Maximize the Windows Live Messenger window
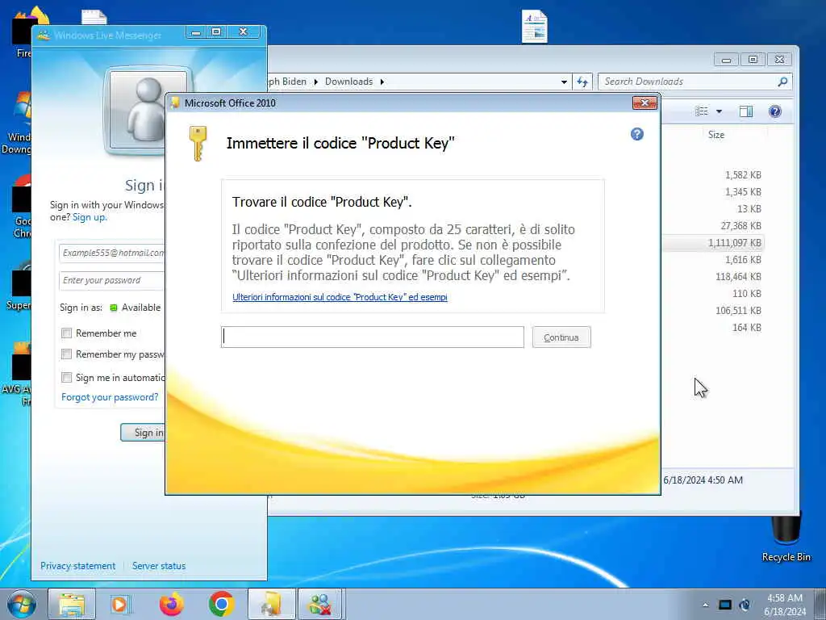The width and height of the screenshot is (826, 620). click(216, 32)
